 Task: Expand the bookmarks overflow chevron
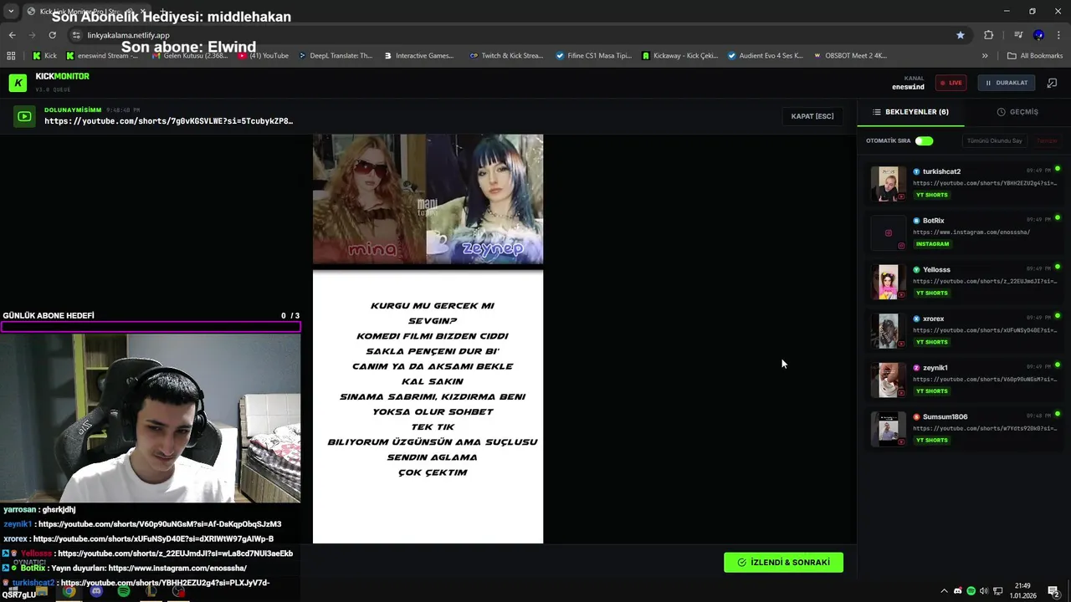(x=985, y=56)
